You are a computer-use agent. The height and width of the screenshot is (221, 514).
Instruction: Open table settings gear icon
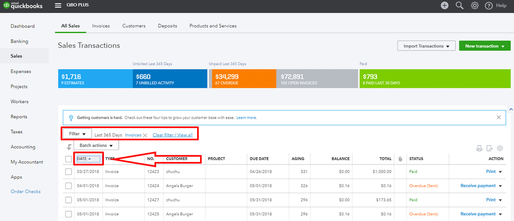tap(500, 148)
